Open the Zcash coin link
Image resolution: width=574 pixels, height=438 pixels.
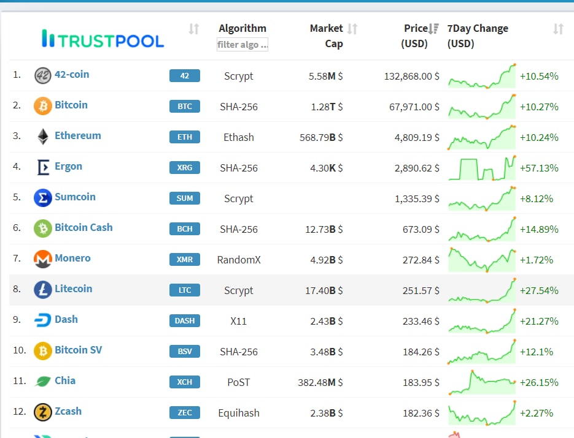coord(68,411)
